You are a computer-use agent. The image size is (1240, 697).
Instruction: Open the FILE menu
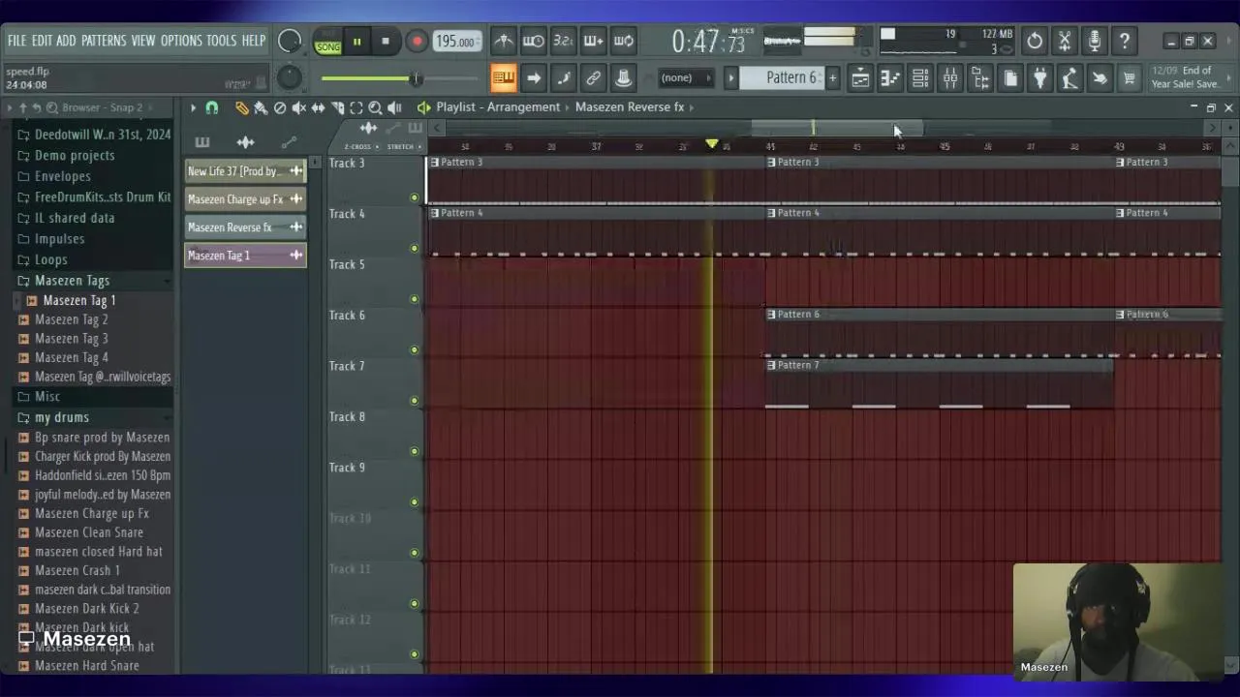coord(16,41)
